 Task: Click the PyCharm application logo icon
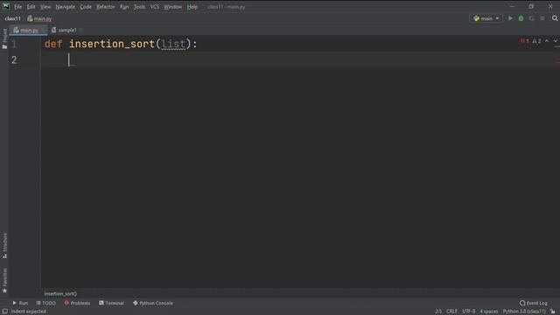(x=6, y=6)
